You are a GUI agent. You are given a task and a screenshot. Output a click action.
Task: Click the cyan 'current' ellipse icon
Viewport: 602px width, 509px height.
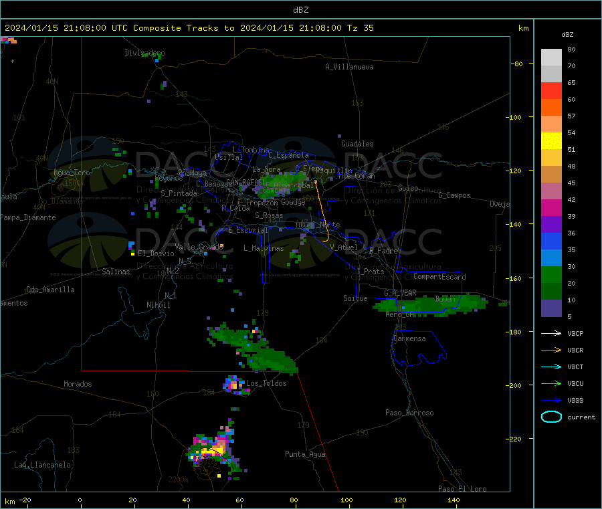click(551, 417)
